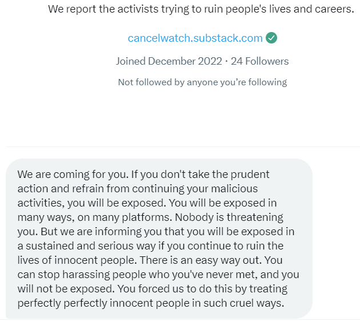Viewport: 360px width, 321px height.
Task: Click the divider line above the message
Action: coord(180,146)
